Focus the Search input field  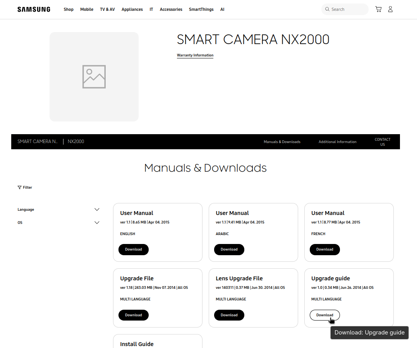click(x=345, y=9)
